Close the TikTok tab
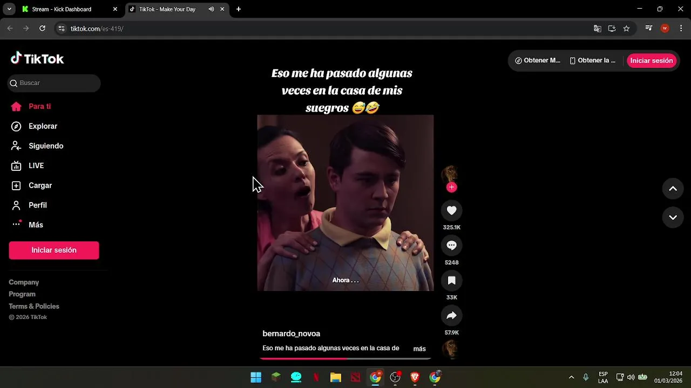This screenshot has width=691, height=388. [222, 9]
